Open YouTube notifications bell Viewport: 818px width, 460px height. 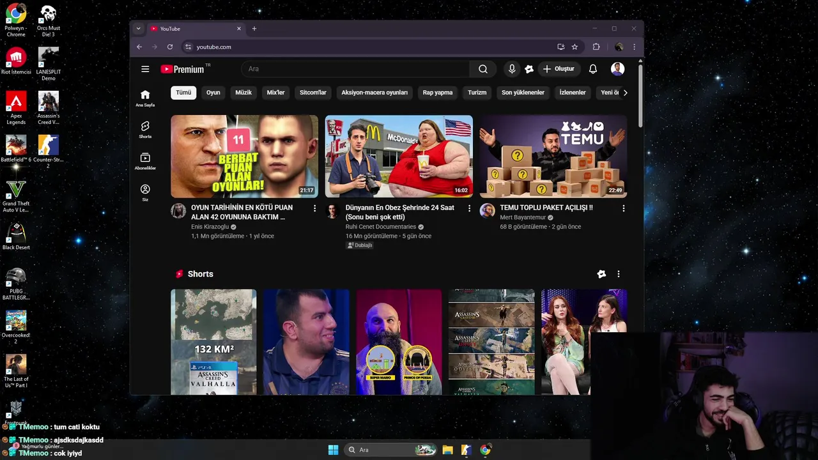[x=593, y=69]
